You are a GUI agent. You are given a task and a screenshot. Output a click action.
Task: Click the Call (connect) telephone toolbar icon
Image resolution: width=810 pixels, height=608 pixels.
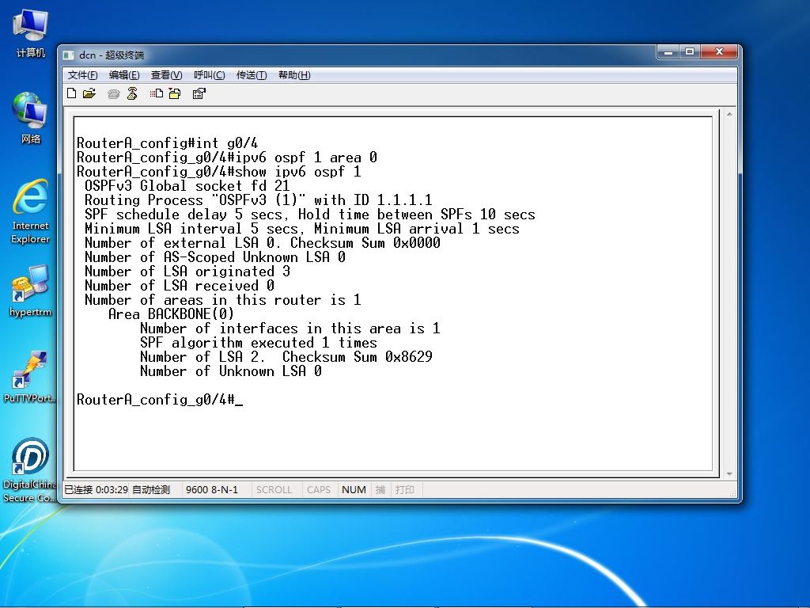tap(114, 93)
